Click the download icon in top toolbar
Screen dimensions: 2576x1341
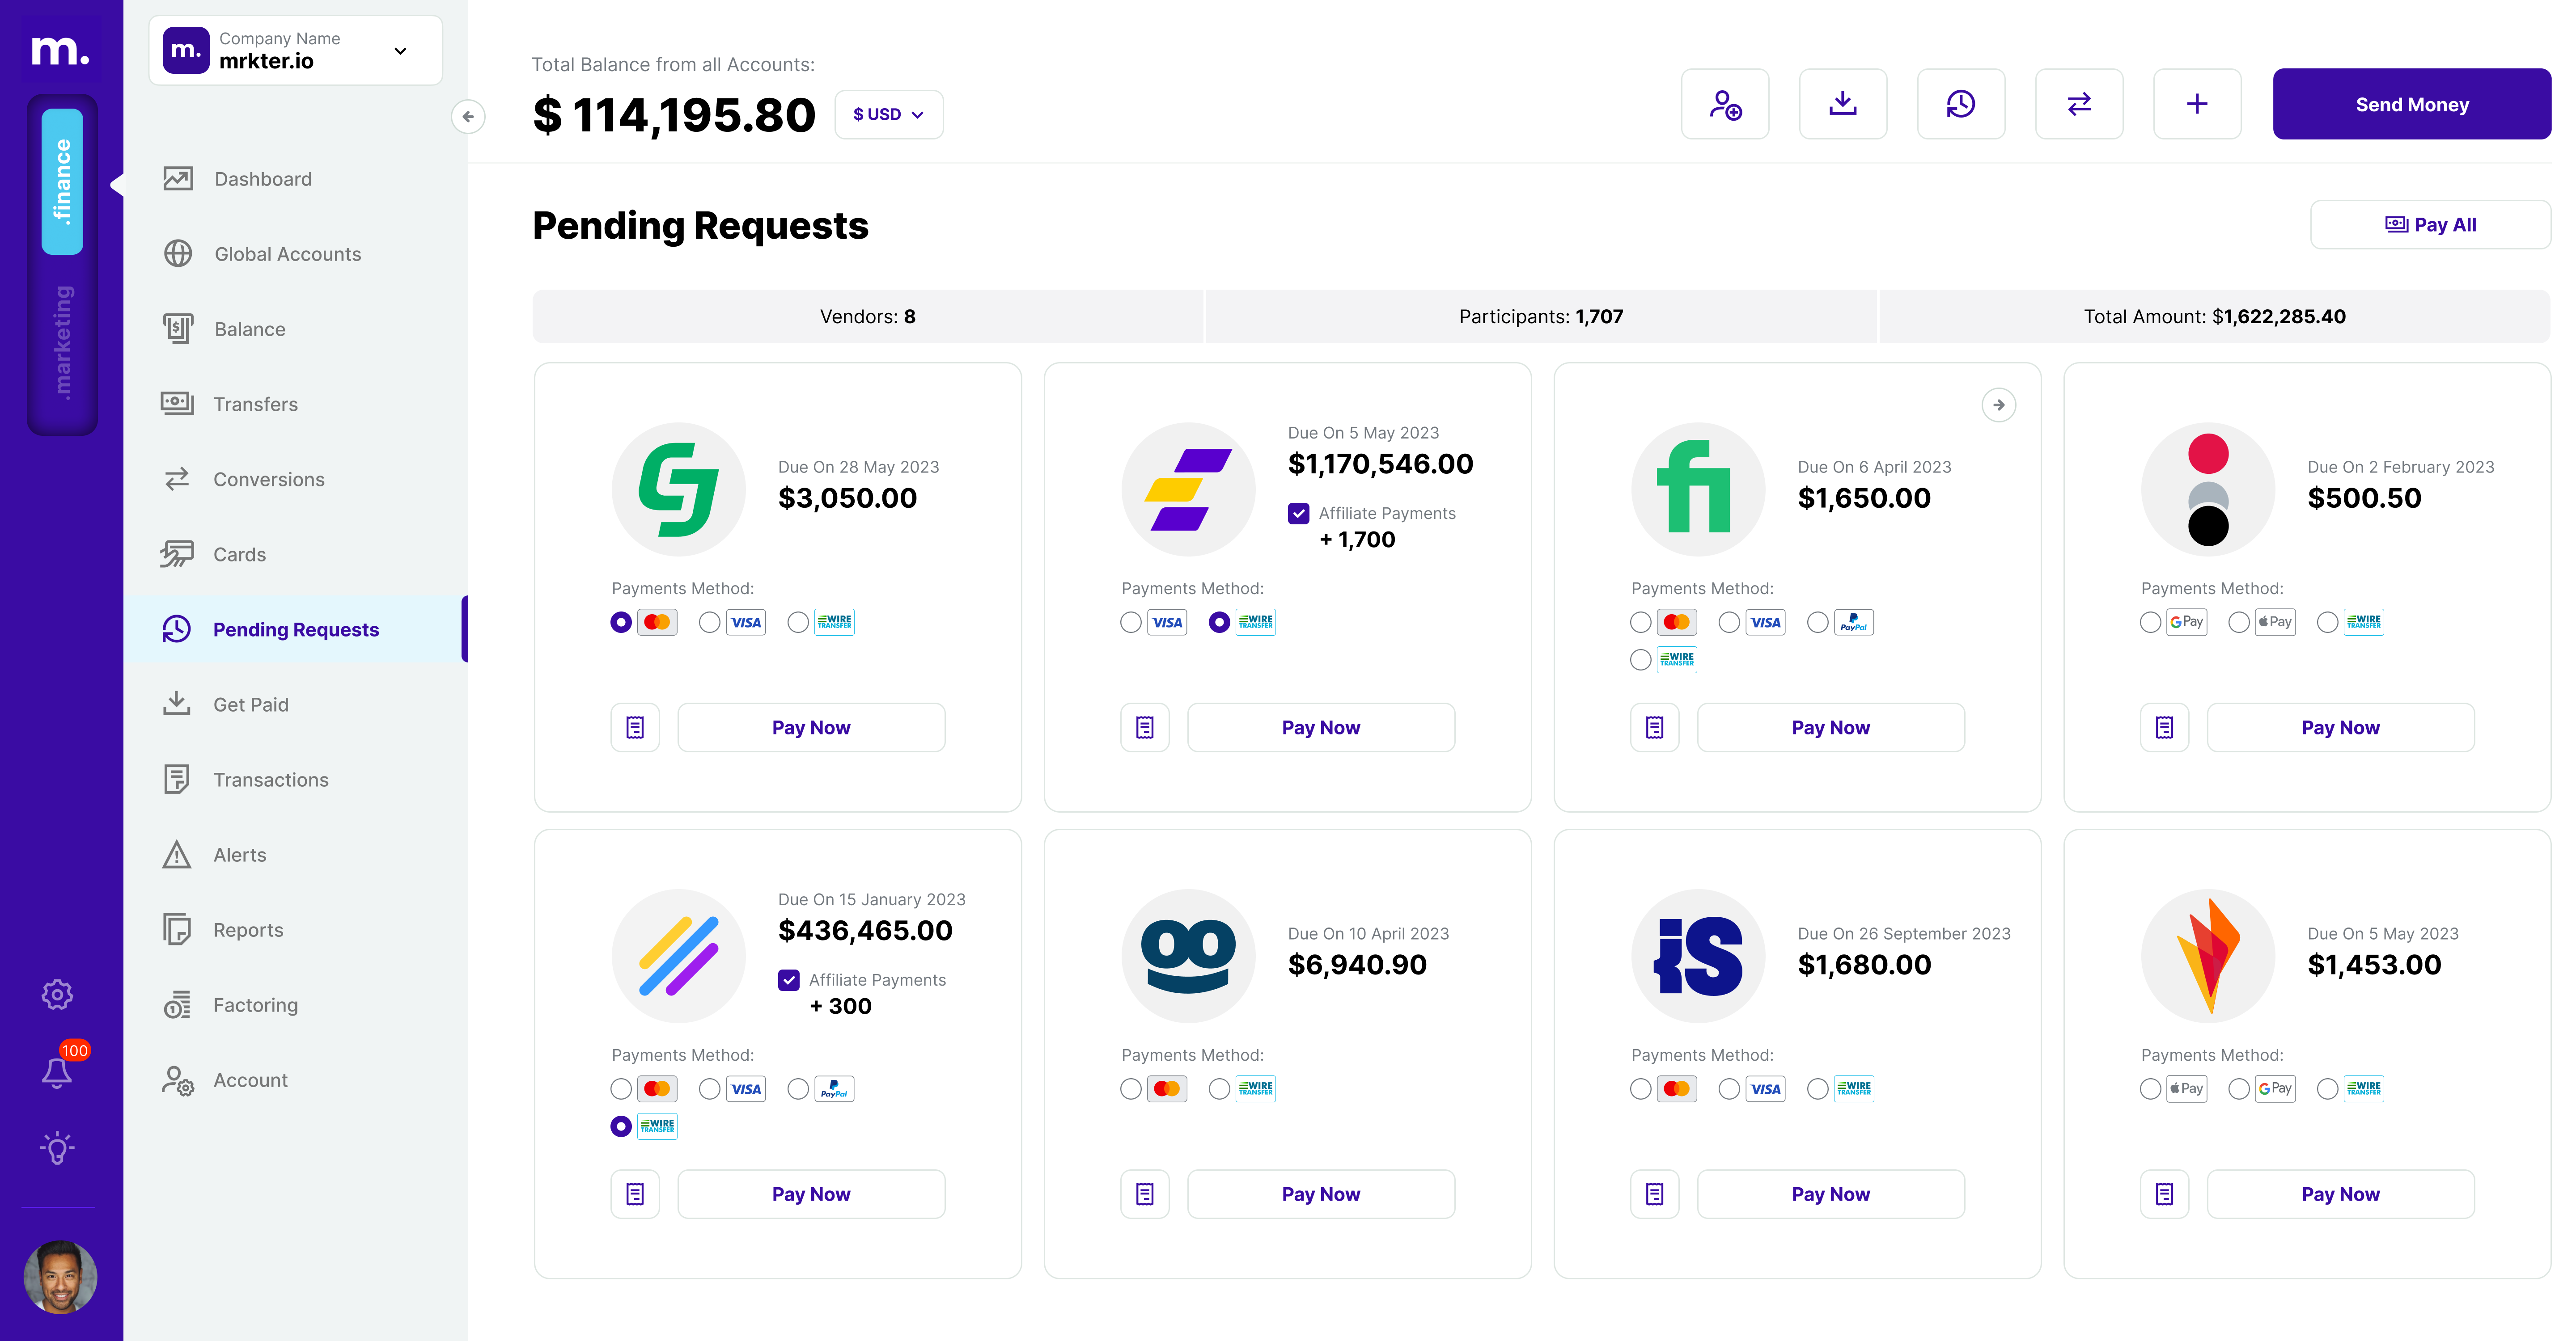point(1842,104)
